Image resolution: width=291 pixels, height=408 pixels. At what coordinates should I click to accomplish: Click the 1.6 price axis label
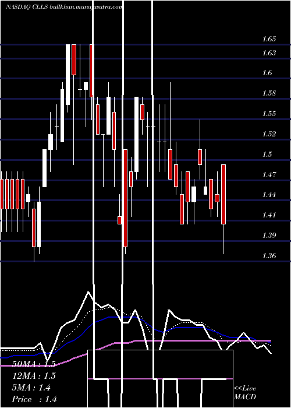tap(267, 73)
